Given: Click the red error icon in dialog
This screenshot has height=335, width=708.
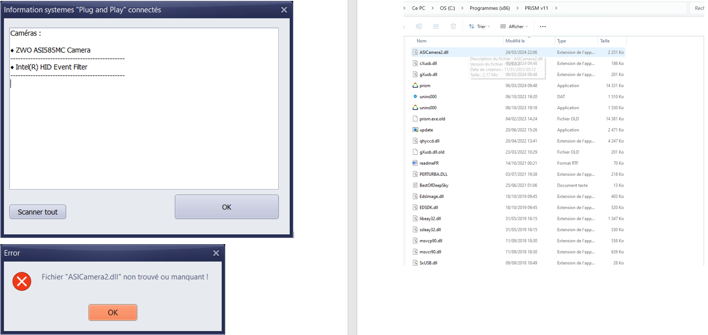Looking at the screenshot, I should (22, 281).
